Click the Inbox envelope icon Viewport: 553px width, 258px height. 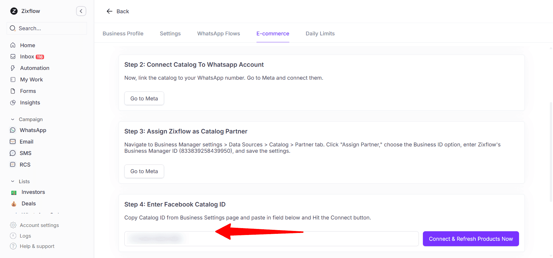point(13,57)
